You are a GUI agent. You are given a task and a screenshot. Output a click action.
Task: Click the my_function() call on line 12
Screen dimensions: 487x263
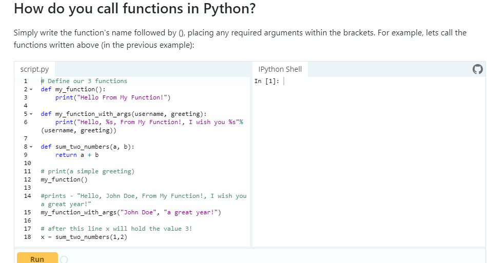tap(64, 179)
